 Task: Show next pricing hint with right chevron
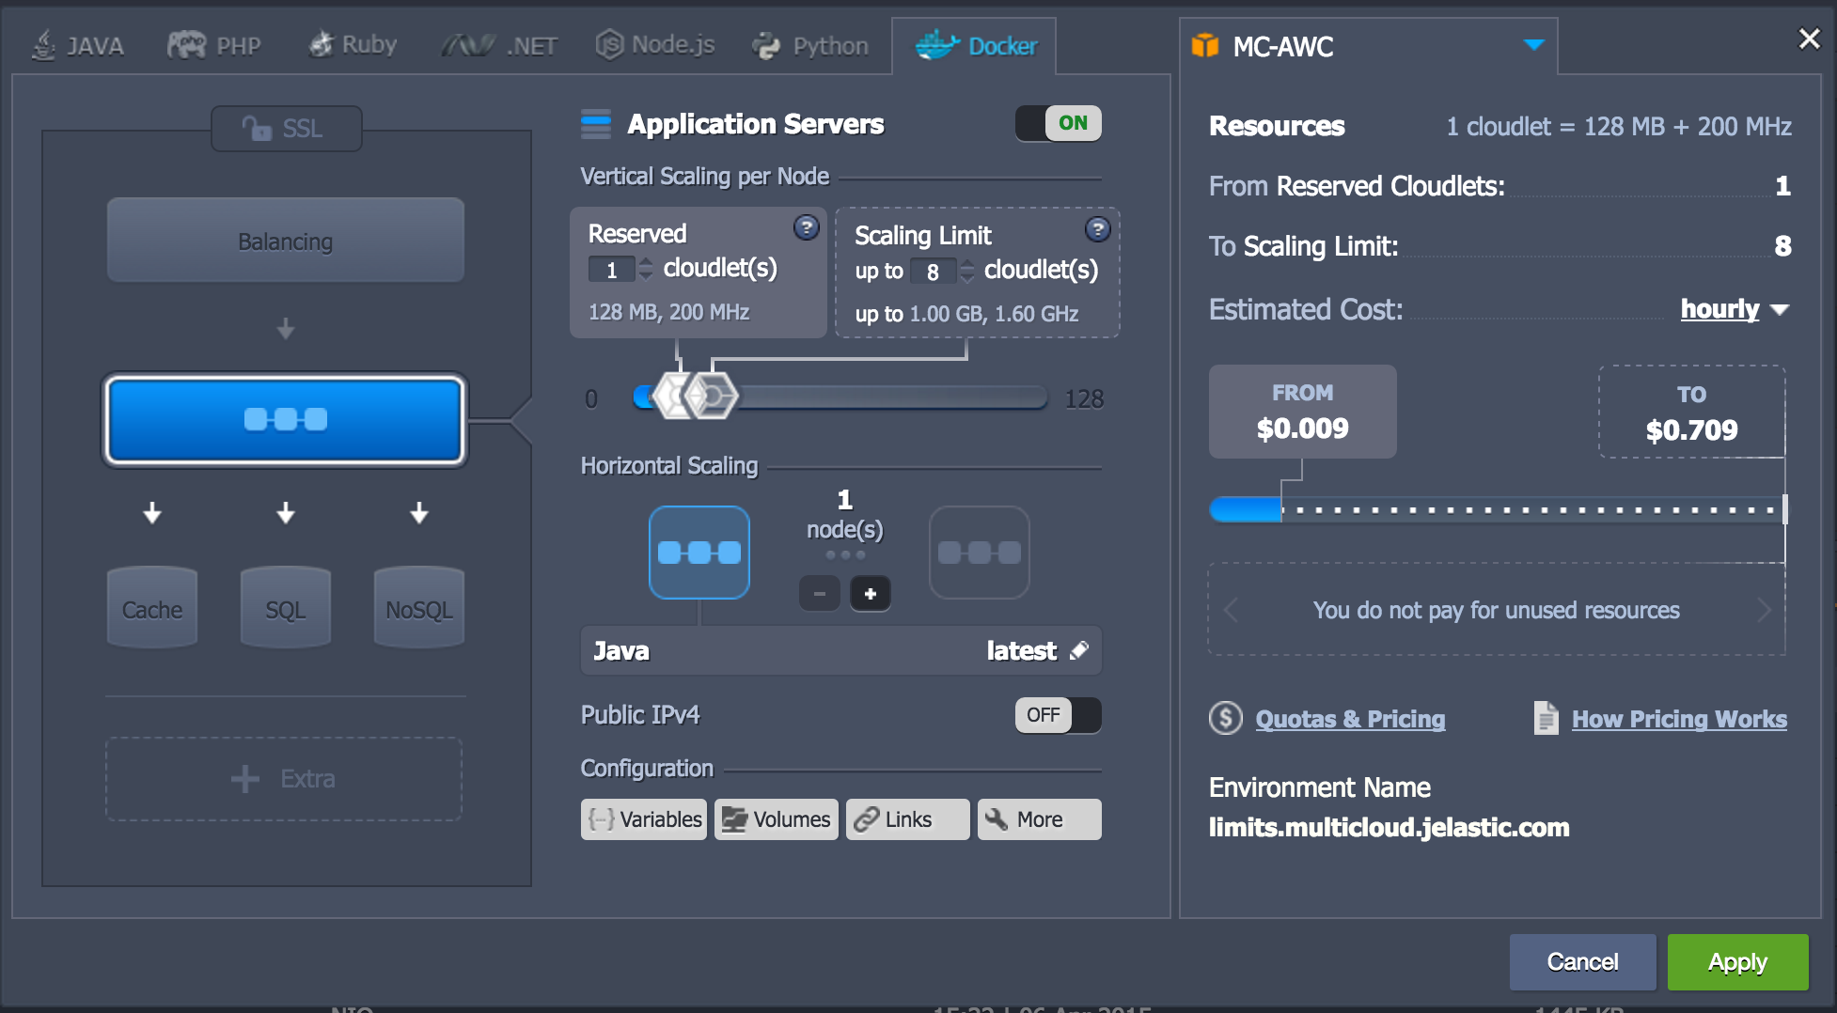coord(1764,611)
